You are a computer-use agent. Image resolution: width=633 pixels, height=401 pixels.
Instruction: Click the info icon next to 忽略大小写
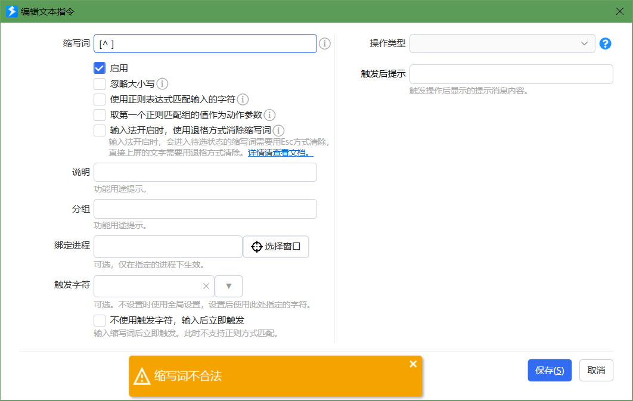pos(162,84)
